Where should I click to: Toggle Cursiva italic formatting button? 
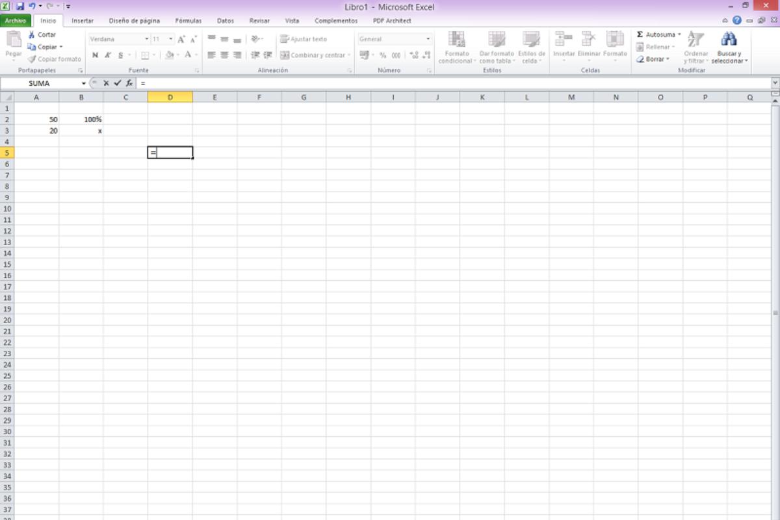[x=108, y=55]
